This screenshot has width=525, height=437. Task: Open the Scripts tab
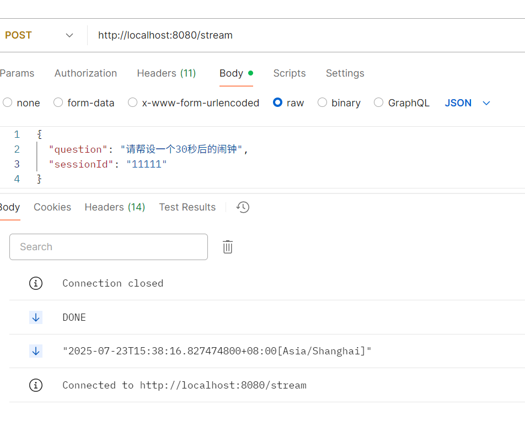coord(290,73)
